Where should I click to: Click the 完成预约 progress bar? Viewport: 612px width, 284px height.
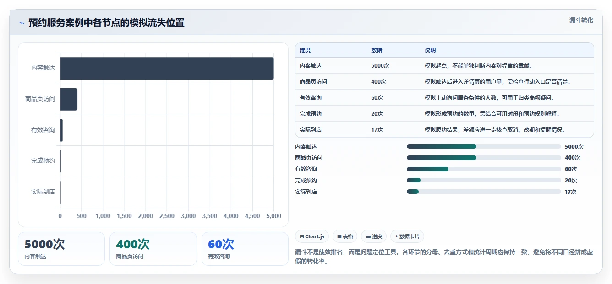(484, 180)
